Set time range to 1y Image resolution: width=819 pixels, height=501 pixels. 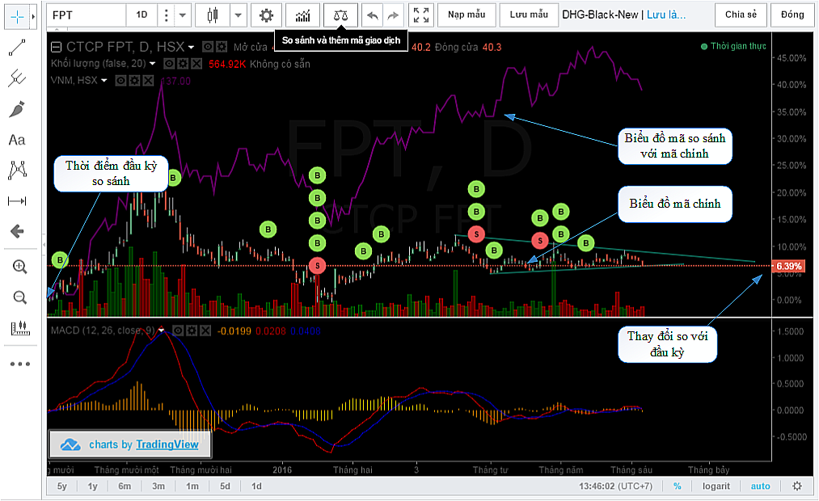pos(92,486)
